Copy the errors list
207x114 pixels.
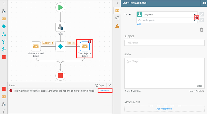pyautogui.click(x=99, y=85)
